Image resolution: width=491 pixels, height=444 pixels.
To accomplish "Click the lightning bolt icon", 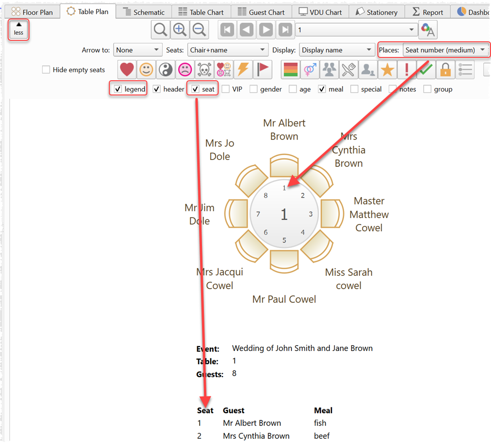I will point(243,70).
